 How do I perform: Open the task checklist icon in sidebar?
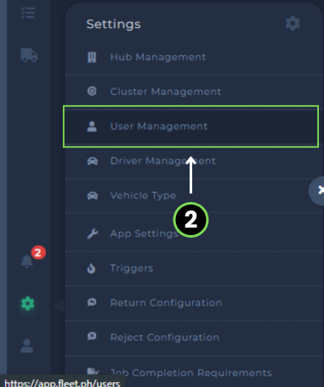click(x=28, y=13)
